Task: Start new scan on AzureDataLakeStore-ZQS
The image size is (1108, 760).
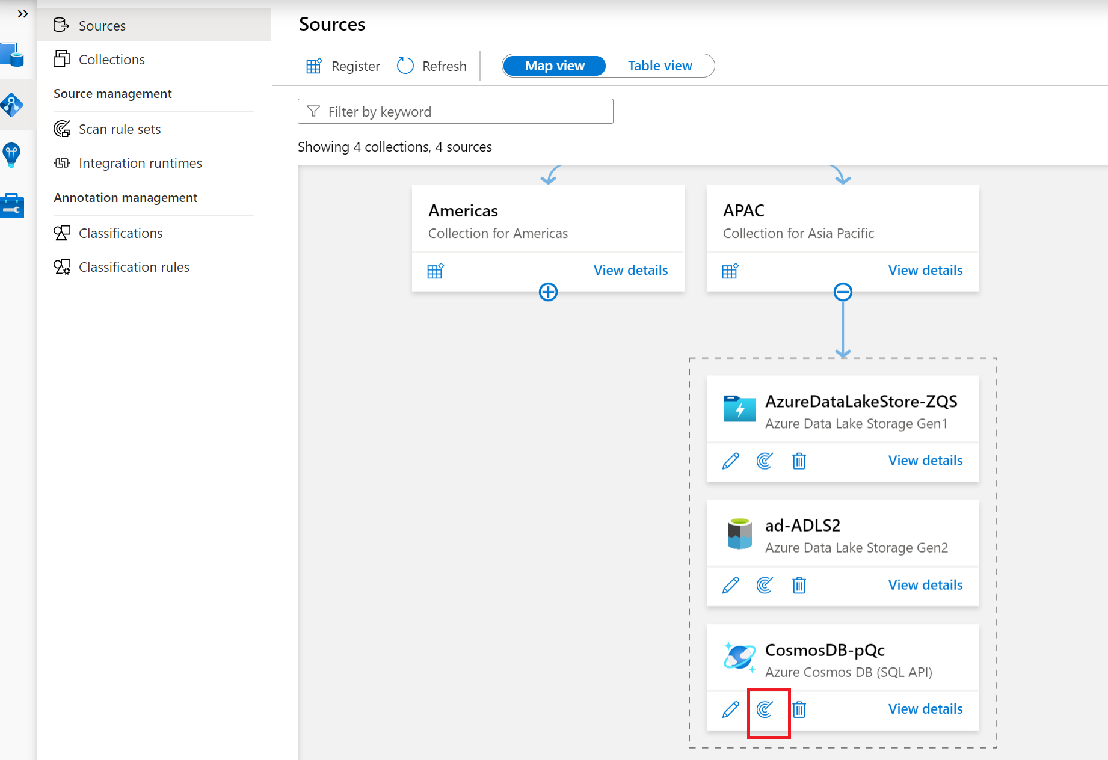Action: (765, 461)
